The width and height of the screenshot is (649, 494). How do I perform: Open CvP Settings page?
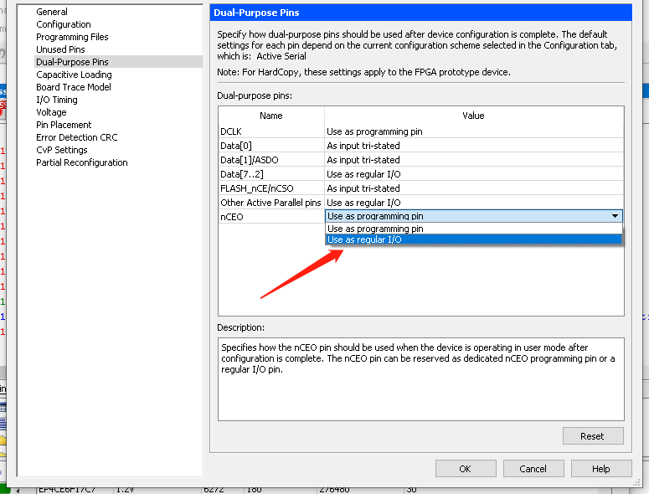(62, 150)
